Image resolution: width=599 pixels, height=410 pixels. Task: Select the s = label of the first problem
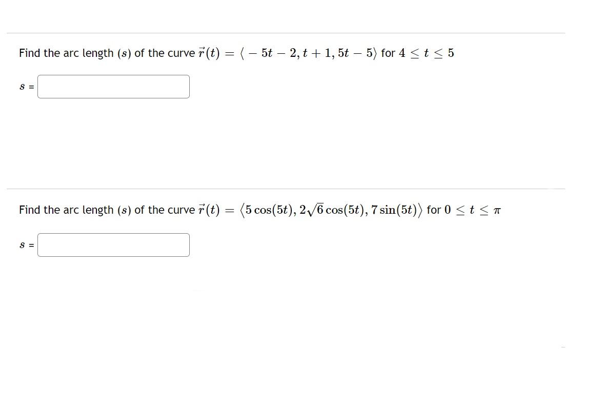26,86
